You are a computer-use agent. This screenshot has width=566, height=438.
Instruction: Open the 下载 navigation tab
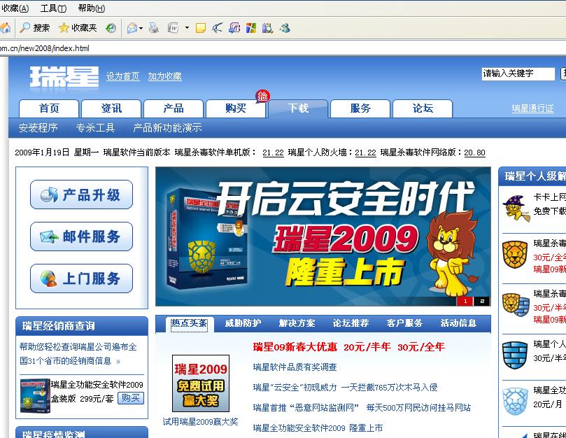pos(298,108)
